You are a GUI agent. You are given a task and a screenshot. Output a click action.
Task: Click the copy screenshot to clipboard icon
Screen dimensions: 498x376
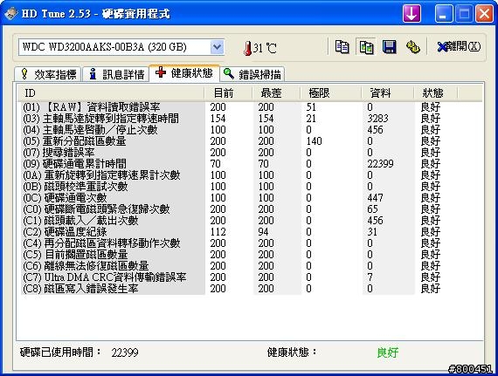tap(366, 47)
